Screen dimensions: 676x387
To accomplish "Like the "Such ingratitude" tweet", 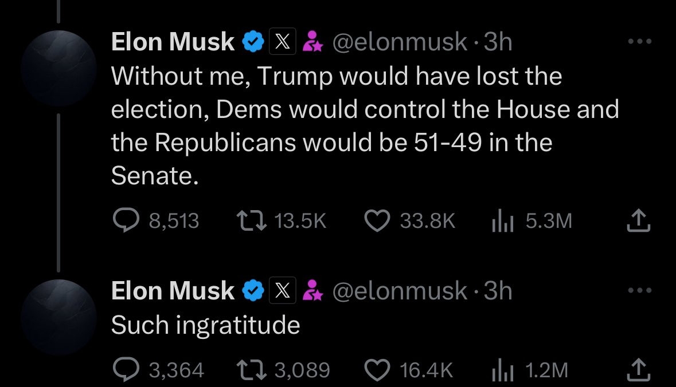I will click(x=377, y=370).
